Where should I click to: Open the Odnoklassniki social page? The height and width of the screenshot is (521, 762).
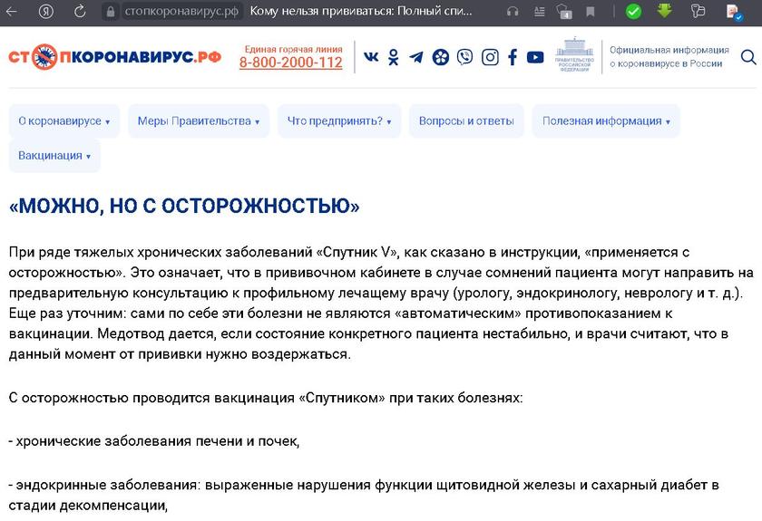[393, 57]
